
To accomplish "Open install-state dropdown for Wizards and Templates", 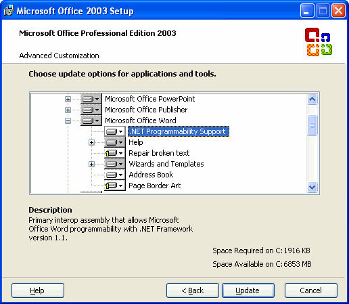I will (115, 164).
